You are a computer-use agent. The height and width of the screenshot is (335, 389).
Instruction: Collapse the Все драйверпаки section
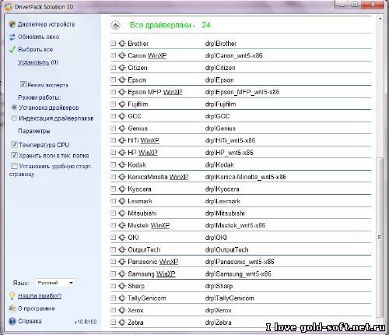pyautogui.click(x=115, y=25)
